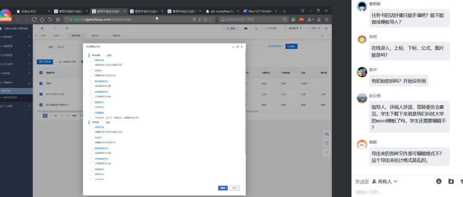Screen dimensions: 463x197
Task: Open the help question-mark floating icon
Action: [x=327, y=143]
